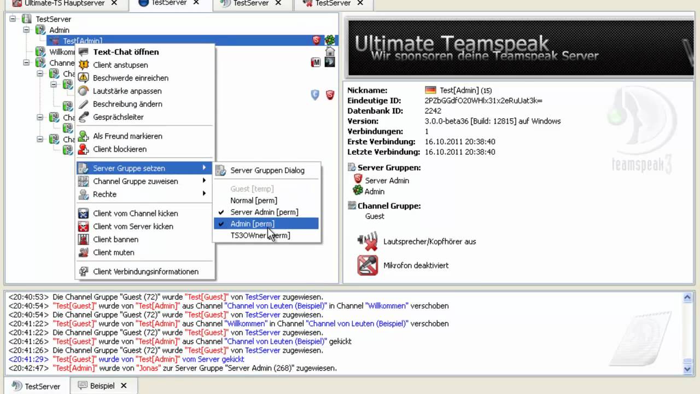Open the Ultimate Teamspeak sponsor banner
This screenshot has width=700, height=394.
coord(521,48)
